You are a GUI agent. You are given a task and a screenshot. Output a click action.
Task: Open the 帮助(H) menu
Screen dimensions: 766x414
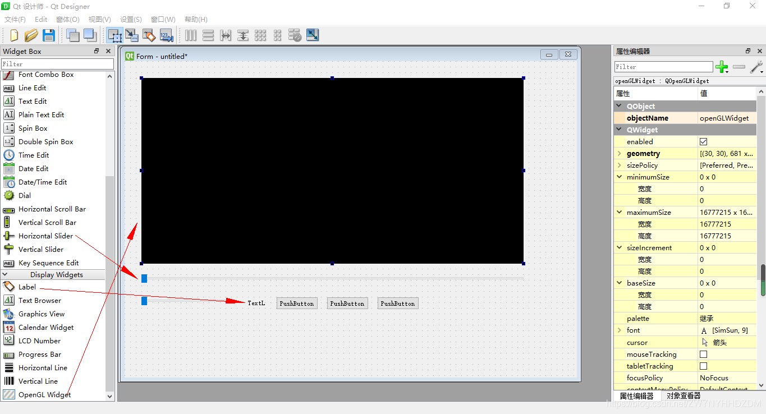[196, 20]
